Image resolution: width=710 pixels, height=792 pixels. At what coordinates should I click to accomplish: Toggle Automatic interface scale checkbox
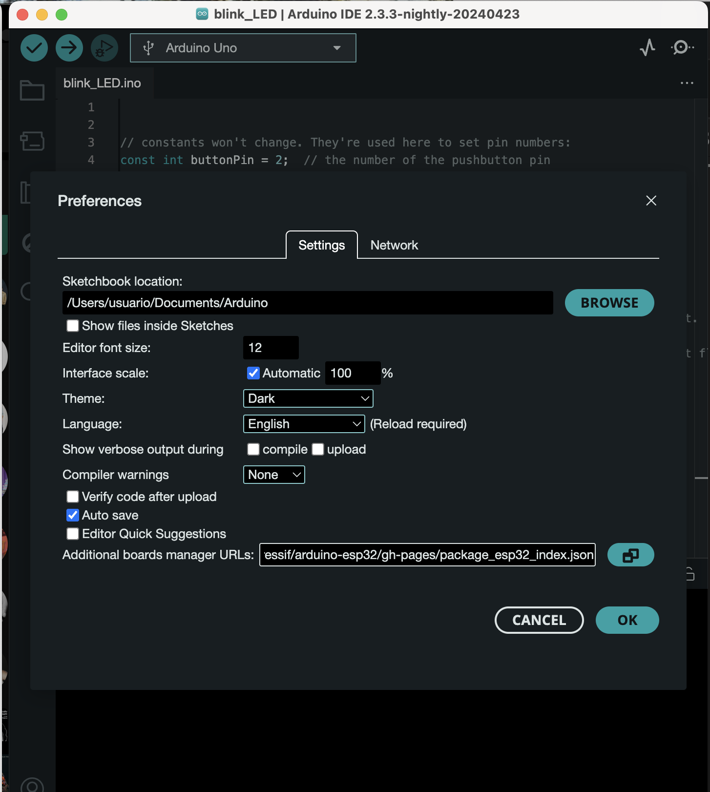253,373
